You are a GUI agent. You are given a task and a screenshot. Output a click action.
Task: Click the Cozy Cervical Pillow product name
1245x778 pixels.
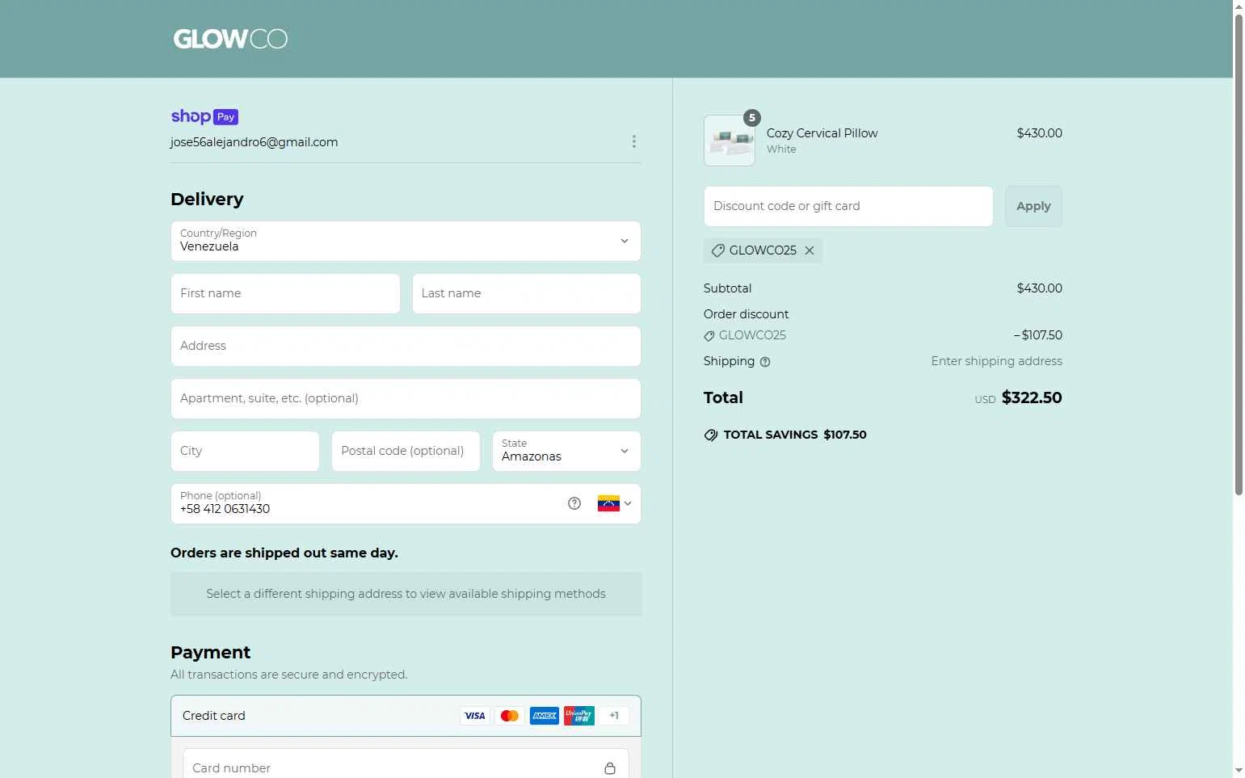tap(822, 133)
